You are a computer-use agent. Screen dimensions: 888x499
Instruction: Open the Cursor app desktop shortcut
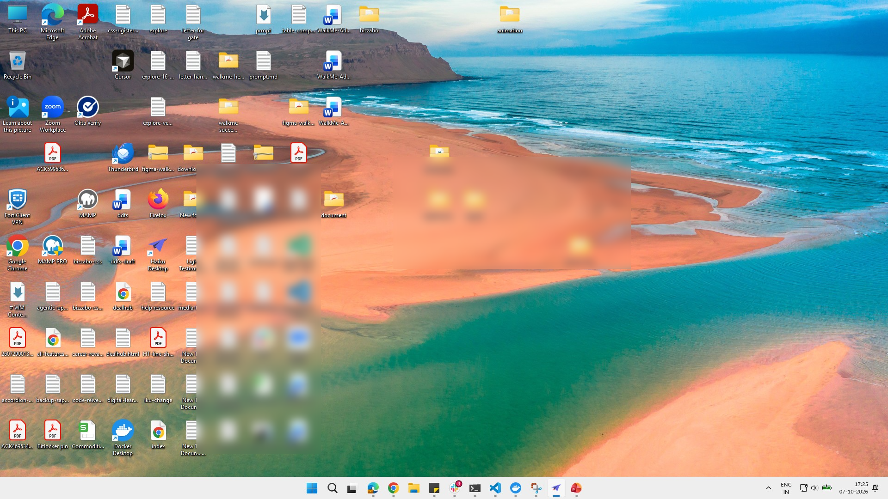(123, 65)
